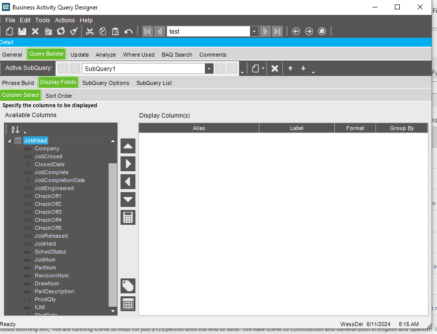The width and height of the screenshot is (437, 334).
Task: Click the Forward circled arrow icon
Action: pyautogui.click(x=309, y=31)
